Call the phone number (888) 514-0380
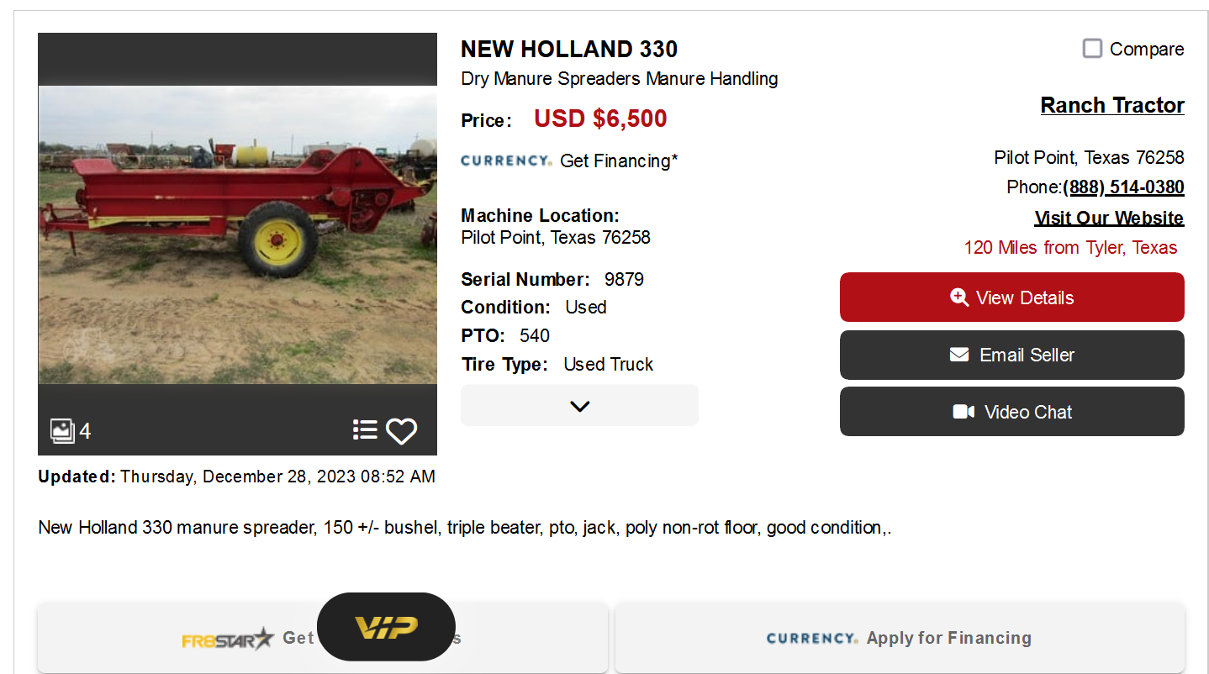The height and width of the screenshot is (674, 1209). pyautogui.click(x=1123, y=187)
